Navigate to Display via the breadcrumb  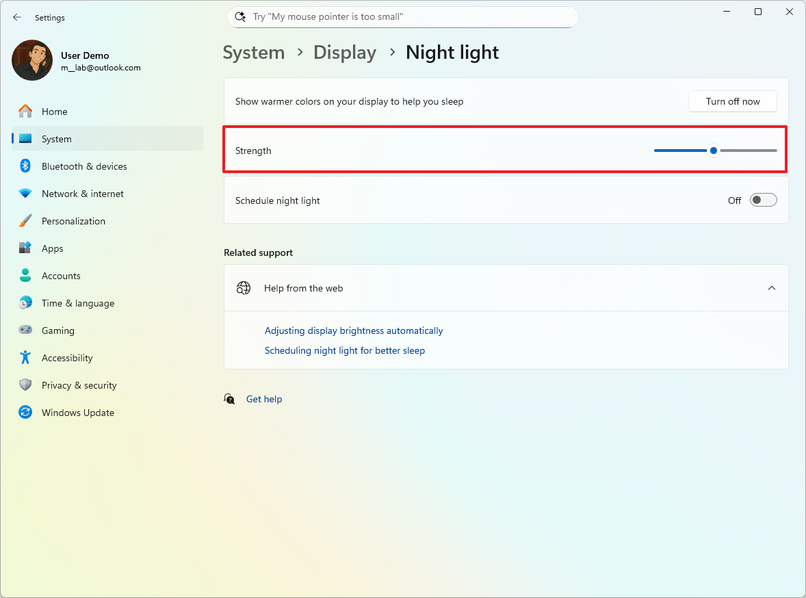pos(344,52)
